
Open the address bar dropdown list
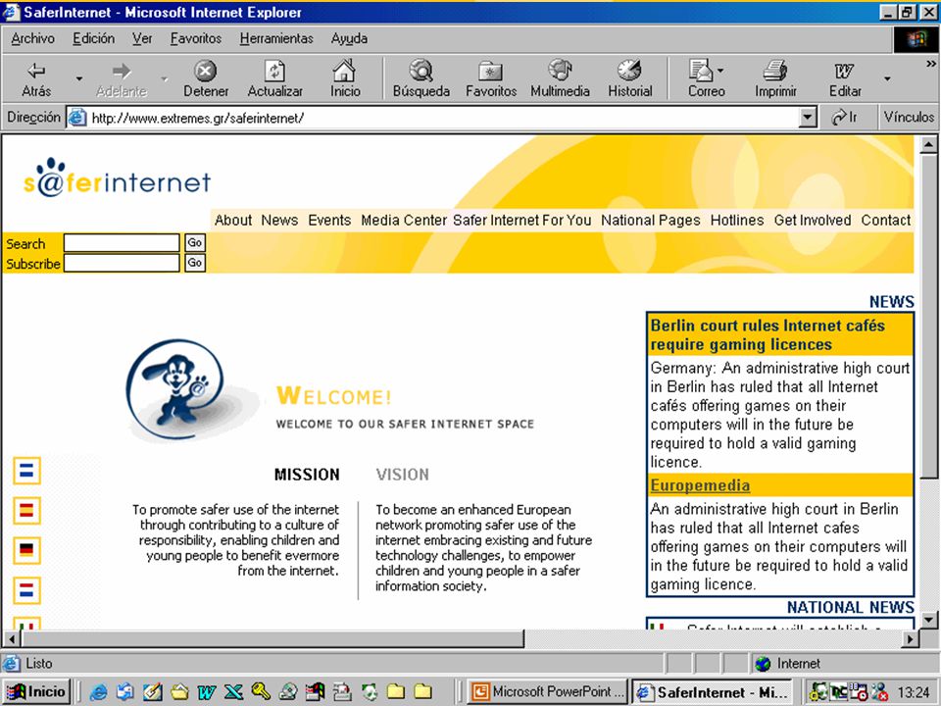[809, 118]
